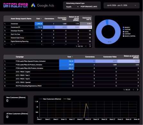This screenshot has height=125, width=143.
Task: Select AZ12 - PMAX - English campaign
Action: 71,72
